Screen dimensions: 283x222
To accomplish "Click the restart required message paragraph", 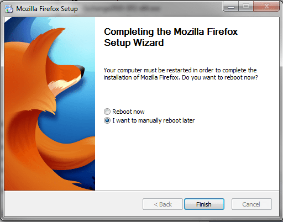I will click(x=181, y=74).
